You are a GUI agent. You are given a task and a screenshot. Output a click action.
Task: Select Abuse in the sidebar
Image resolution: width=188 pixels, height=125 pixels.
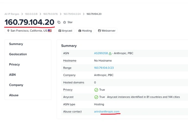[x=14, y=95]
